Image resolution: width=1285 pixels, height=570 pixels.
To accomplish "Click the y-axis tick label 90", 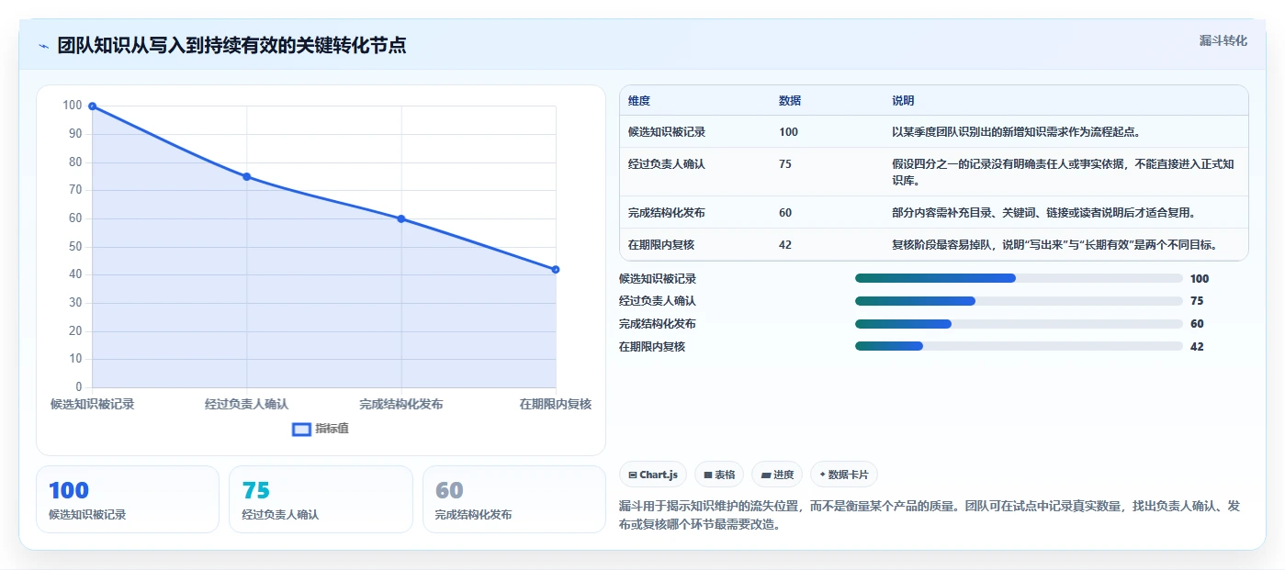I will click(x=75, y=134).
